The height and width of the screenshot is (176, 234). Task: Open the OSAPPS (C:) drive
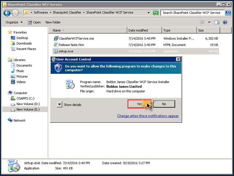click(25, 99)
